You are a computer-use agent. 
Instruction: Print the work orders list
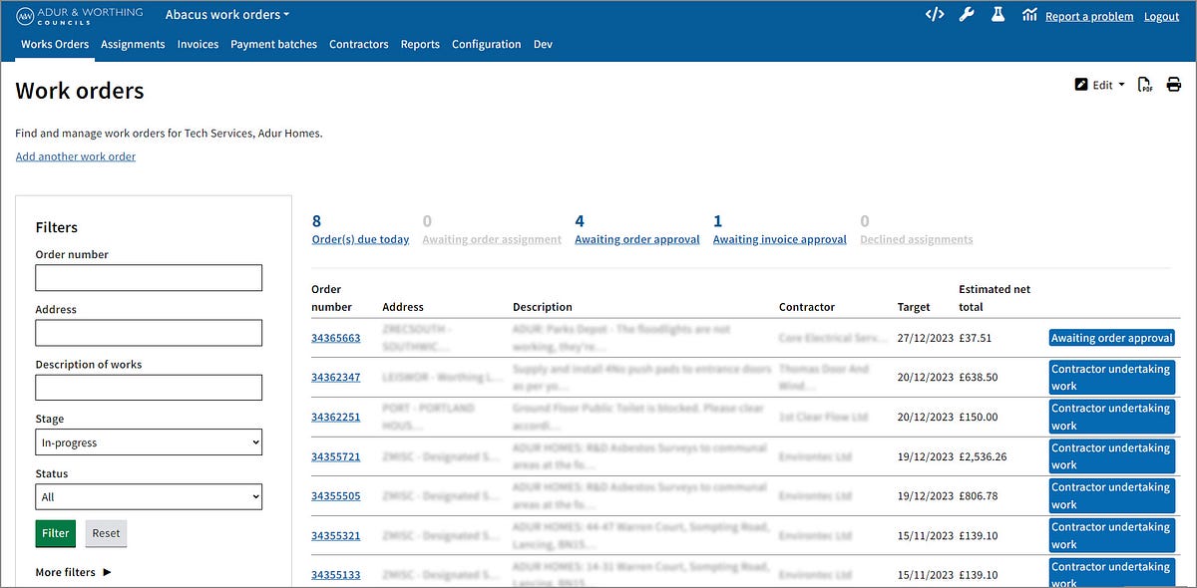click(1173, 85)
